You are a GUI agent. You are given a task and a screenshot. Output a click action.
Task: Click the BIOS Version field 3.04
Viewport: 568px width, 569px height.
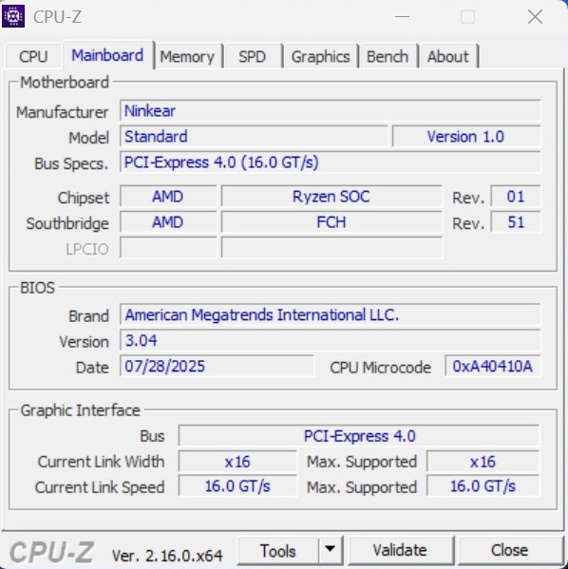pos(331,340)
